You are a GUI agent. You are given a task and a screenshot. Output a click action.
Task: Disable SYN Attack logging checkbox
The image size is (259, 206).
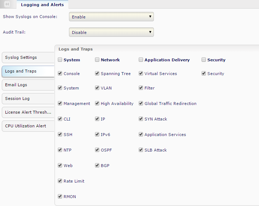point(141,119)
